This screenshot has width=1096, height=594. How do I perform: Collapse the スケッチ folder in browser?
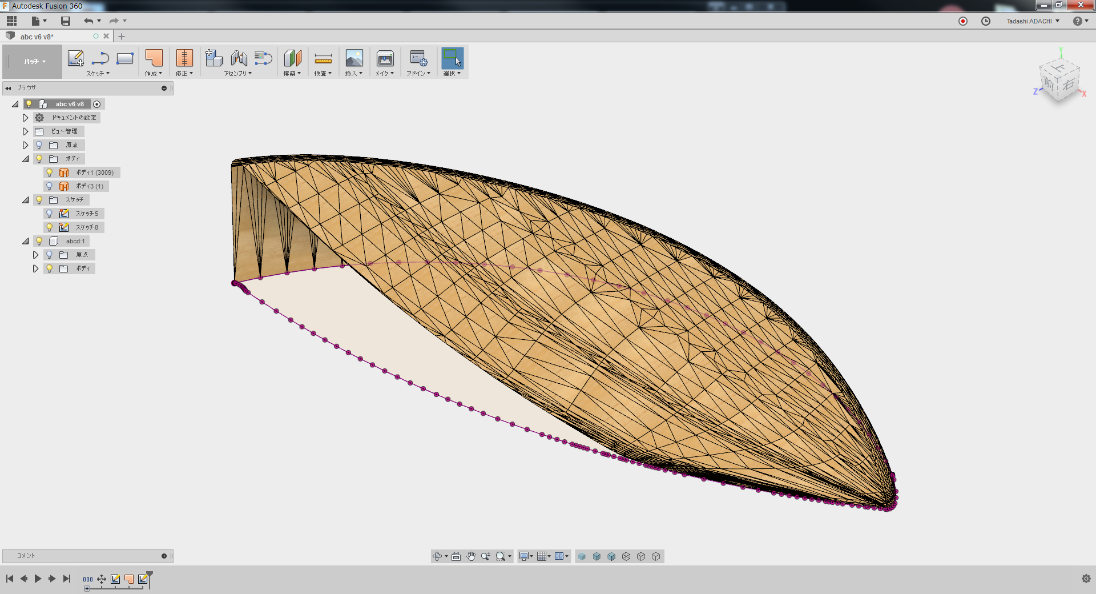pyautogui.click(x=25, y=200)
